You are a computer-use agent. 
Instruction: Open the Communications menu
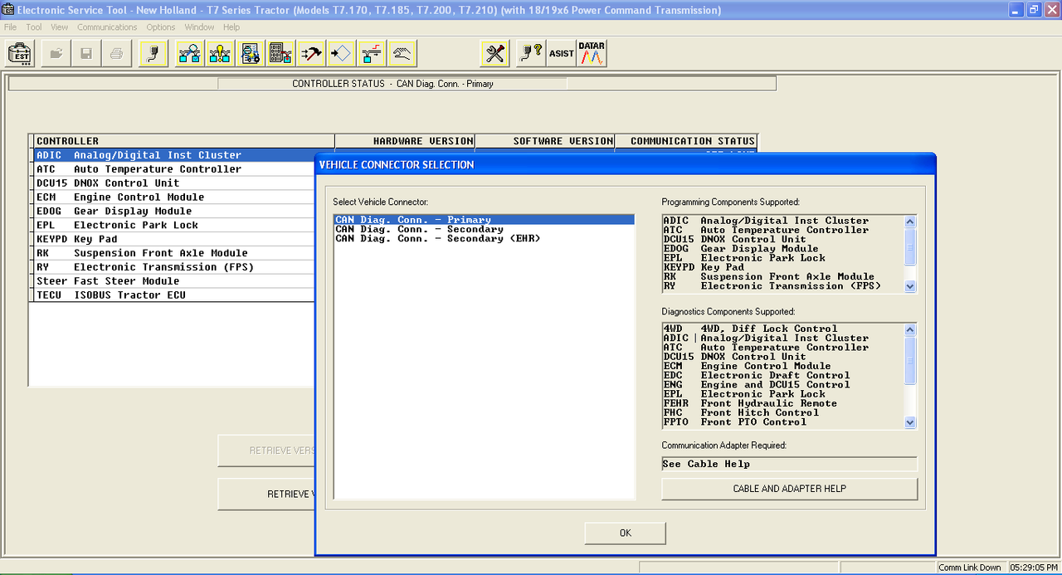pos(107,27)
